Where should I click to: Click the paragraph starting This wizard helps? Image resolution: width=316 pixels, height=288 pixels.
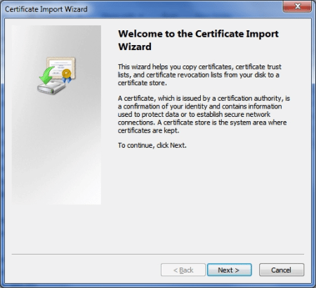click(199, 75)
